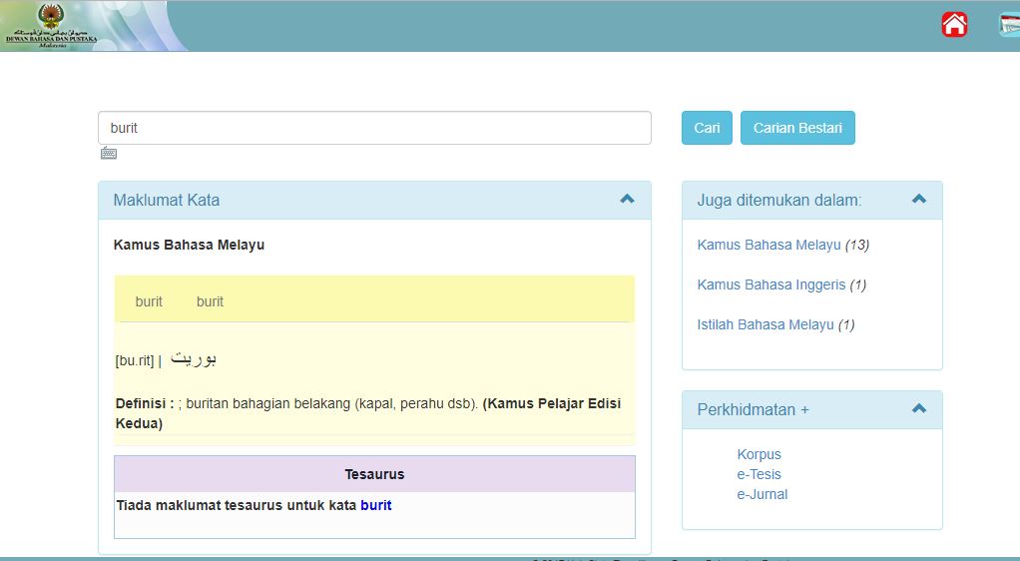Open the e-Tesis link

759,474
